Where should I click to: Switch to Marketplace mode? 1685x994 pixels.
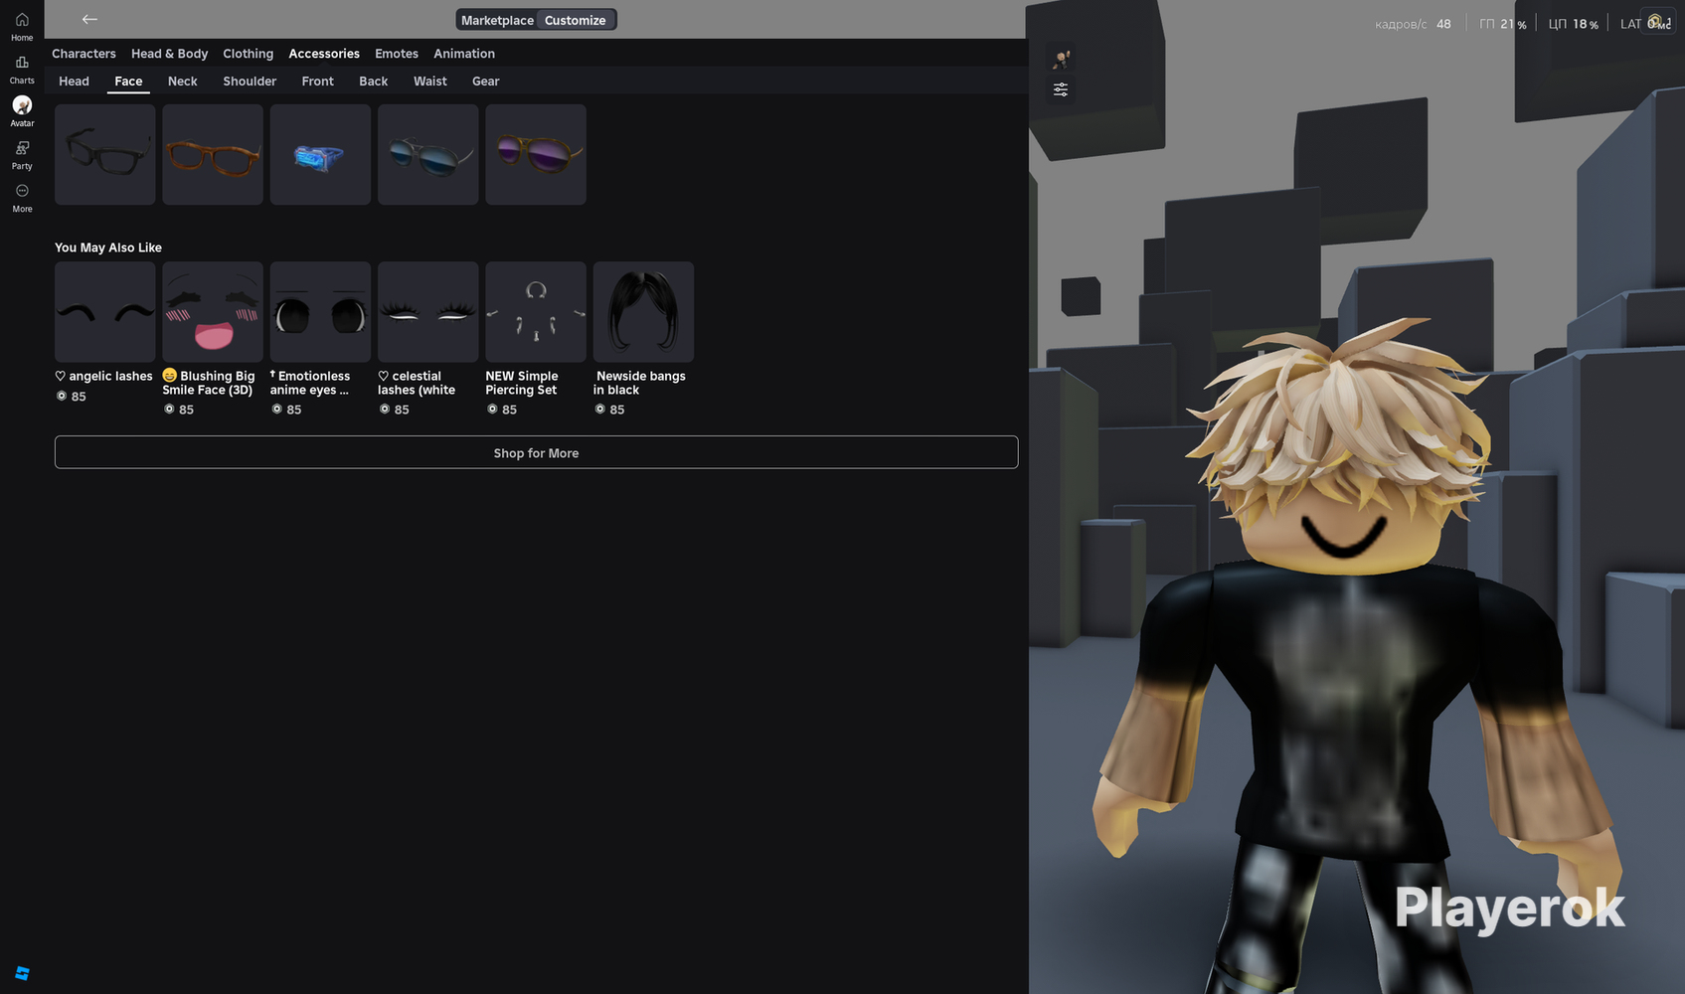497,20
